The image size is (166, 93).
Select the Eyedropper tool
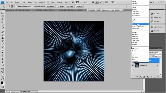pyautogui.click(x=3, y=28)
